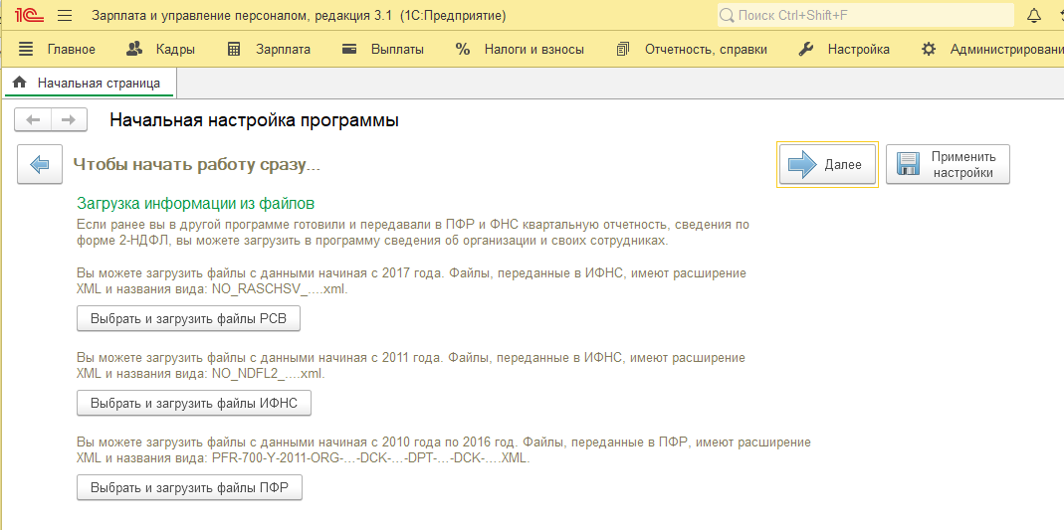The width and height of the screenshot is (1064, 530).
Task: Click the blue back arrow beside the heading
Action: [x=41, y=164]
